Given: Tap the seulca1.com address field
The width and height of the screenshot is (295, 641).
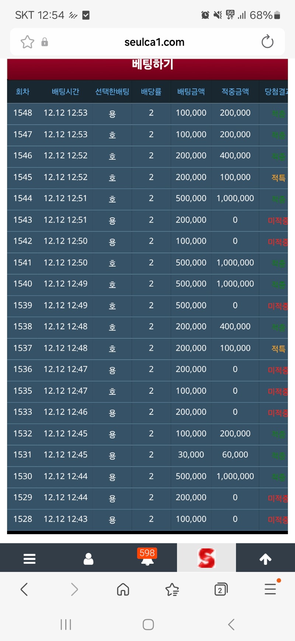Looking at the screenshot, I should pos(154,42).
